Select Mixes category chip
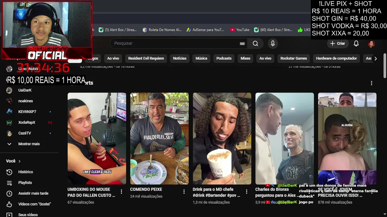 pos(246,58)
